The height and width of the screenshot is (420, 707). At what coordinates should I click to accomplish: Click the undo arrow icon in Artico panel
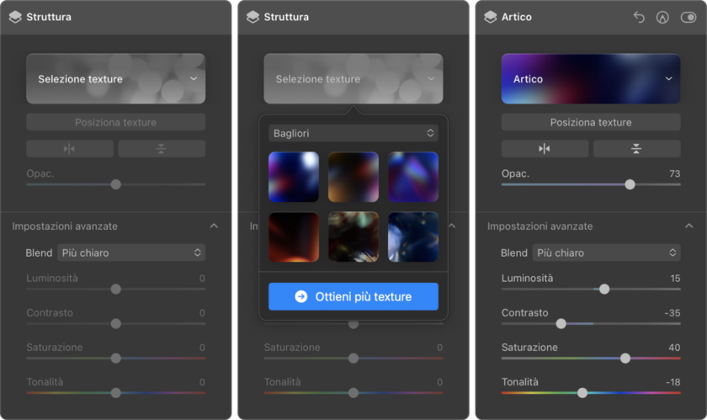[639, 17]
